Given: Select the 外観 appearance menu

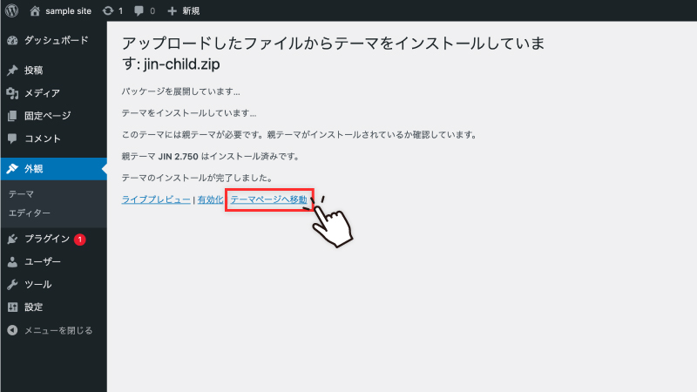Looking at the screenshot, I should coord(53,169).
